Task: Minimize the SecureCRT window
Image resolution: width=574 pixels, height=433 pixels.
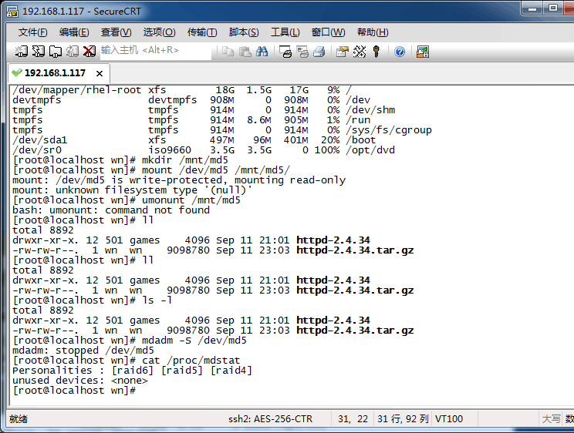Action: [532, 8]
